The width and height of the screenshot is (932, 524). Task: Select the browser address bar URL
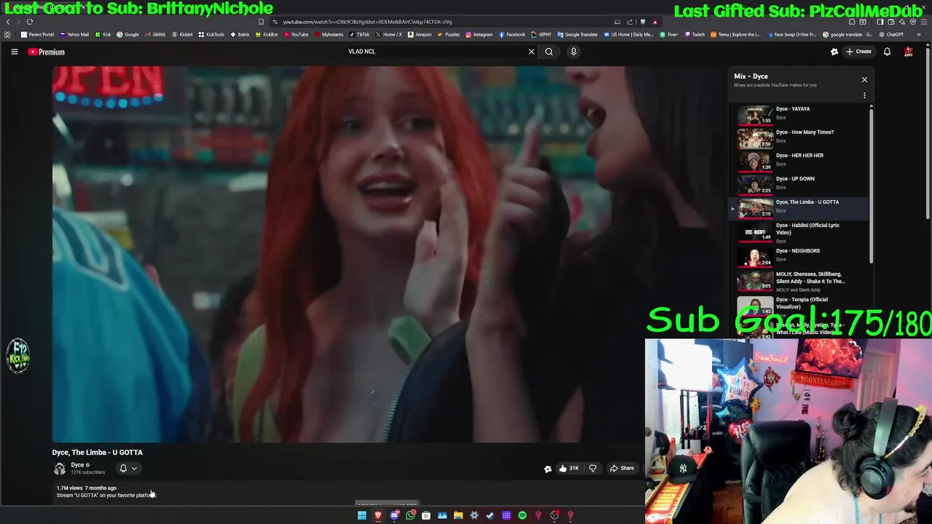point(367,22)
